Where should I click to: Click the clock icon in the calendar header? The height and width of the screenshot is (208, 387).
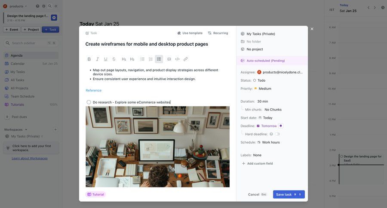[x=383, y=8]
